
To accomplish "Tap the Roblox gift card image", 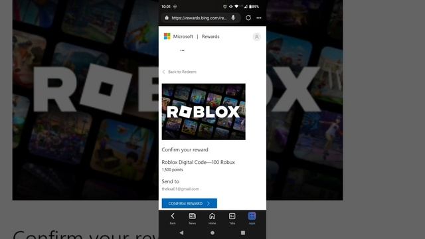I will [x=204, y=112].
